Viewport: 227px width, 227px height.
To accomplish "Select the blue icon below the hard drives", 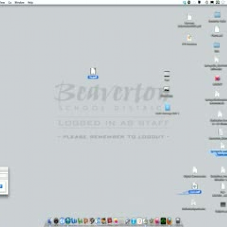I will click(x=167, y=107).
